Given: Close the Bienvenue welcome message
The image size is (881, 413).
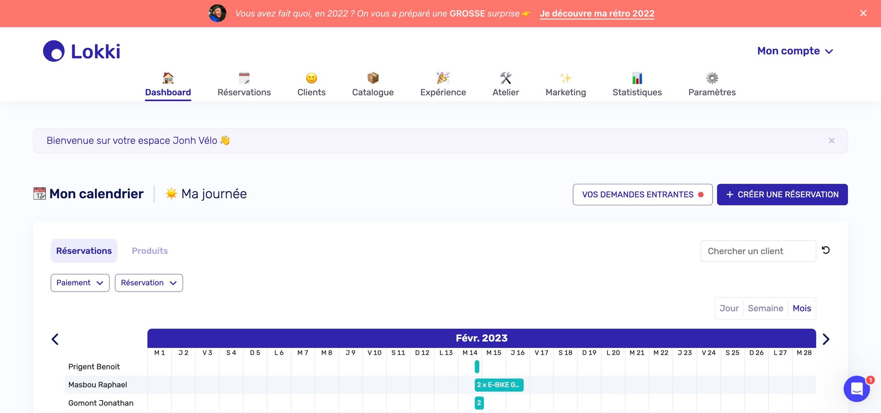Looking at the screenshot, I should 831,141.
